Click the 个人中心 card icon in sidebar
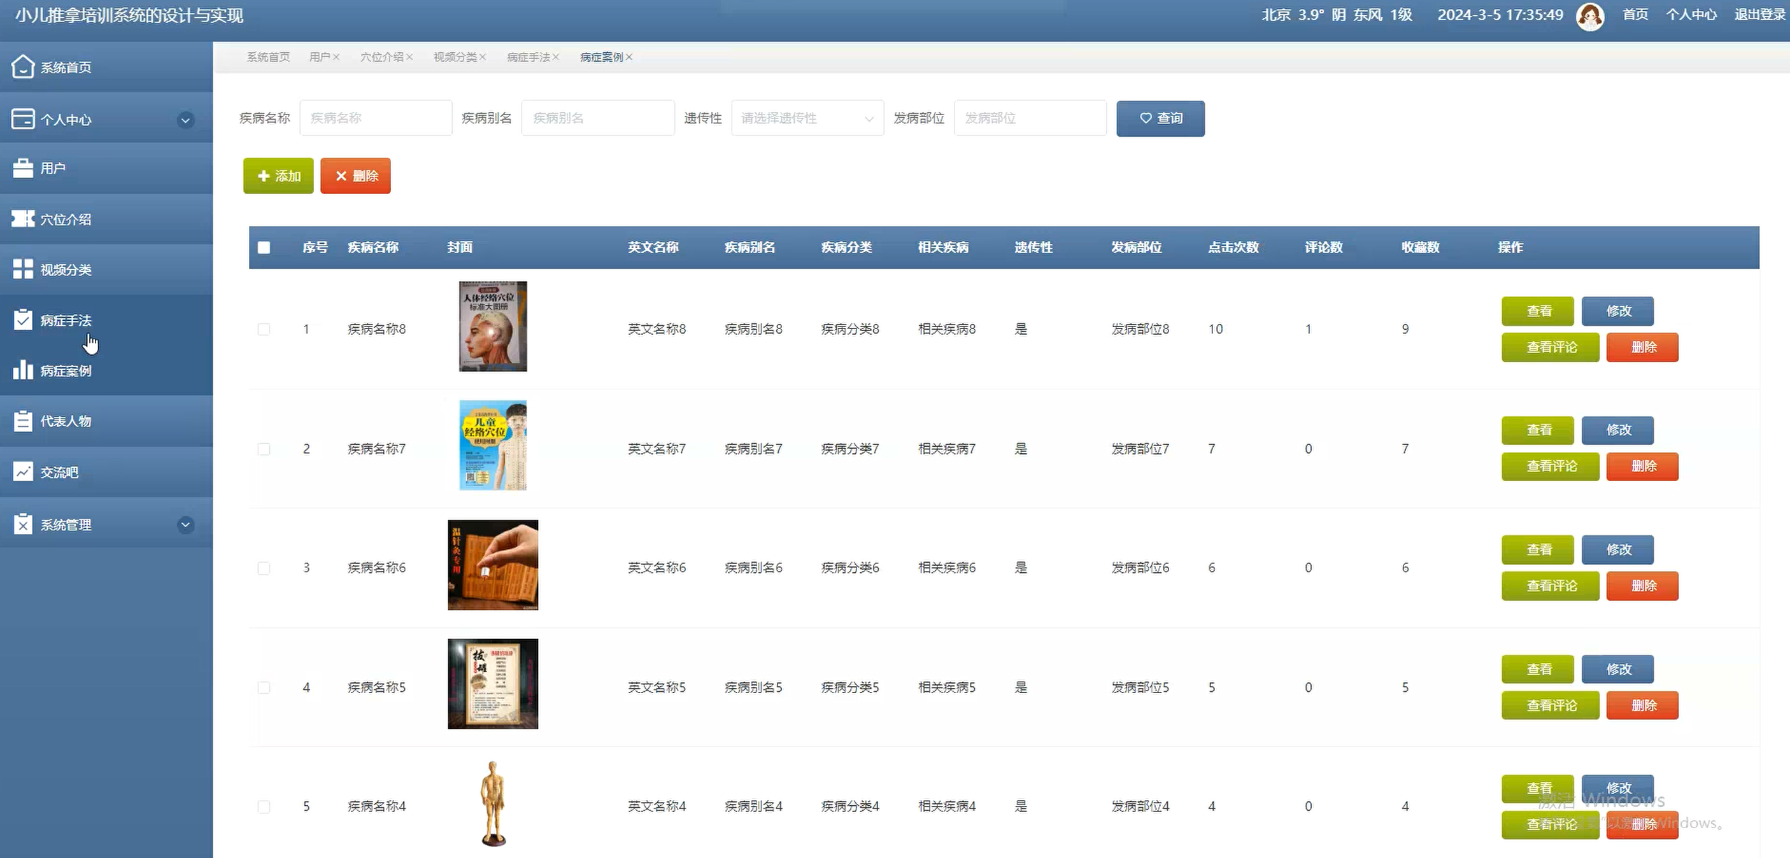 [x=23, y=119]
